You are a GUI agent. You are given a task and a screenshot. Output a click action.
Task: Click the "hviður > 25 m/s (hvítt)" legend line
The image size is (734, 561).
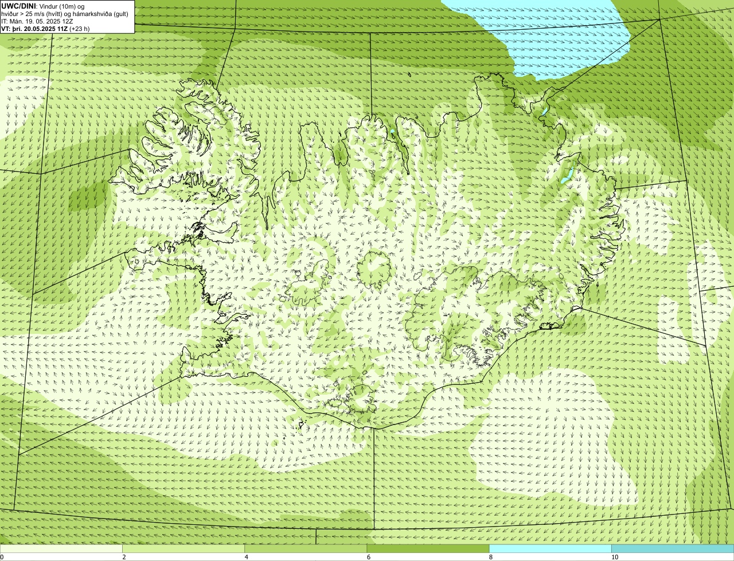click(x=66, y=13)
